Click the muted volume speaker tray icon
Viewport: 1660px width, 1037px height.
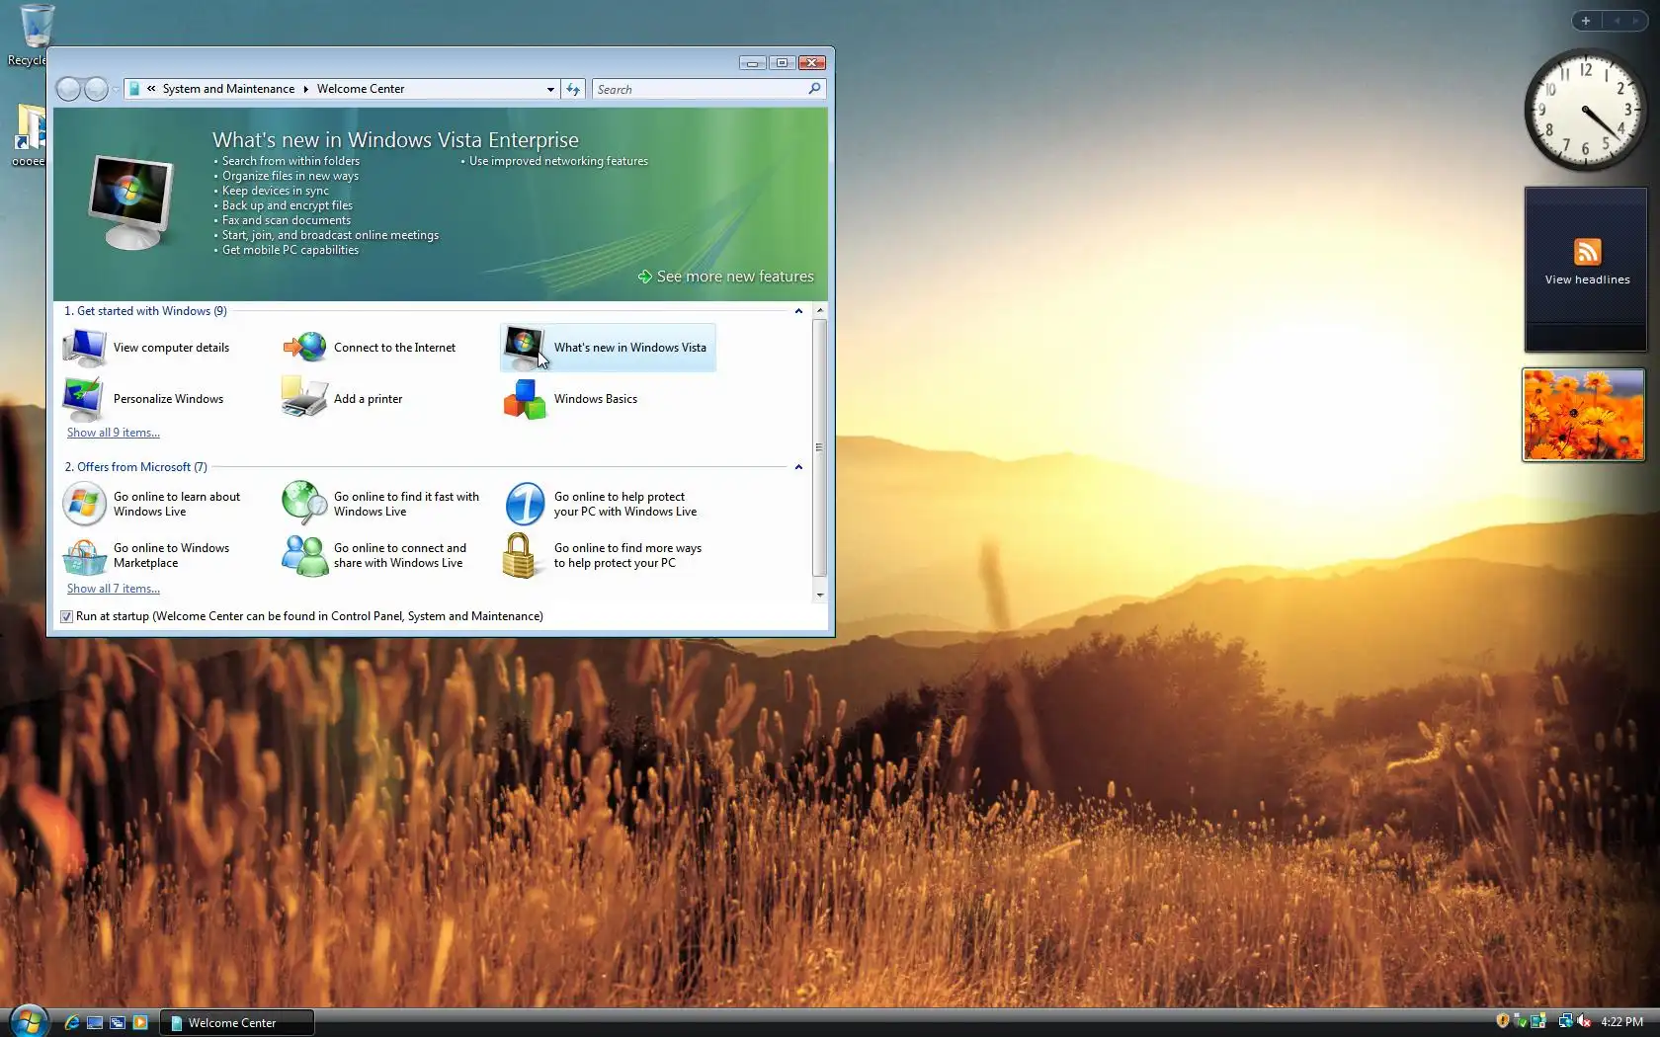pos(1583,1021)
